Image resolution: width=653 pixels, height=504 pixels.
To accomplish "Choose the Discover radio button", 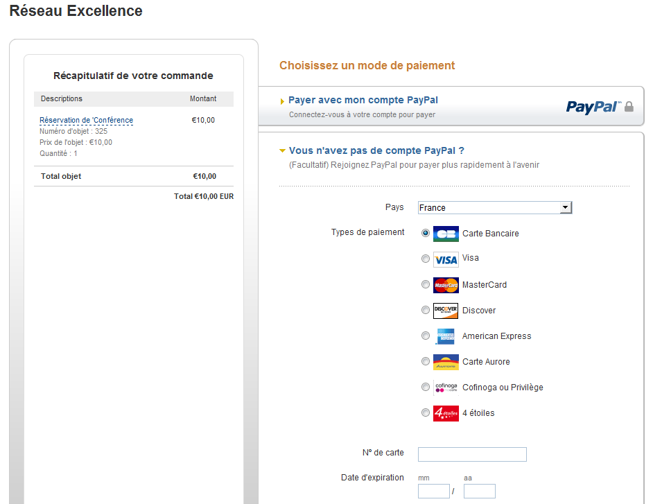I will tap(425, 310).
